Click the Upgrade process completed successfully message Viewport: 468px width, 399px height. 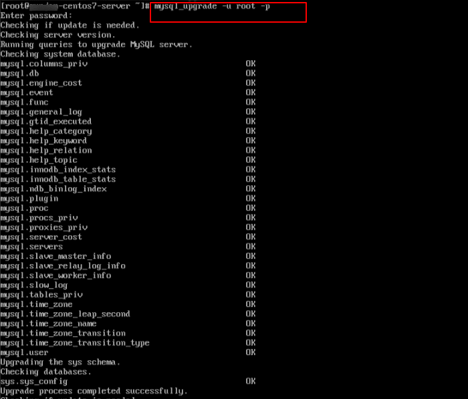tap(94, 391)
